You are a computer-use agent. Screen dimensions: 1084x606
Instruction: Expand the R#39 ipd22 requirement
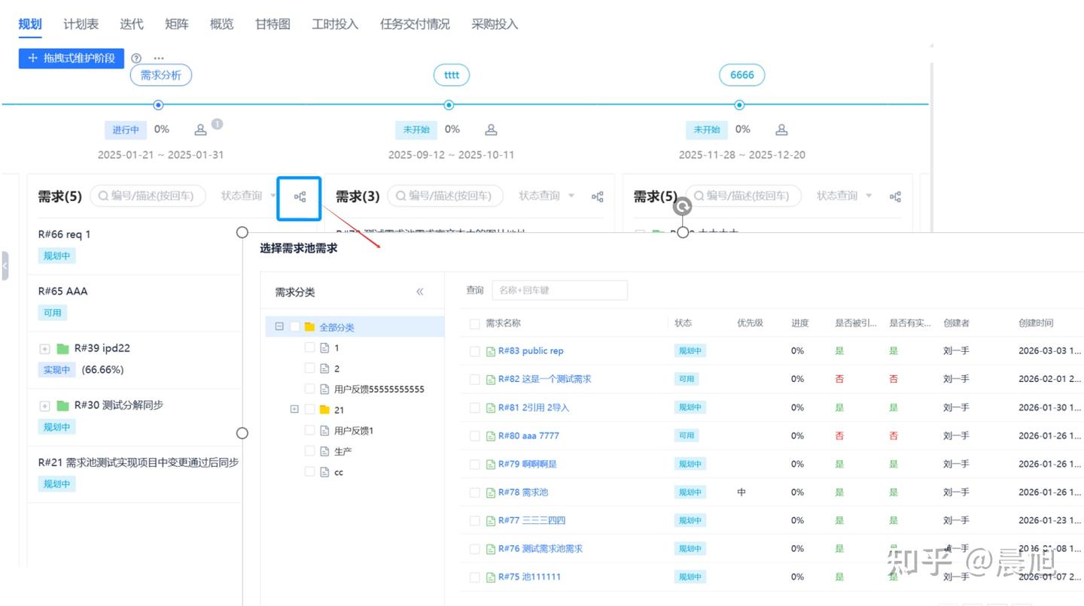tap(44, 349)
